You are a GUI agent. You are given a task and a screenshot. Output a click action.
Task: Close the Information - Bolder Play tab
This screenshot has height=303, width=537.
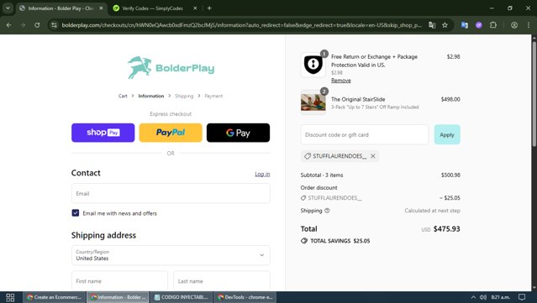pyautogui.click(x=101, y=8)
